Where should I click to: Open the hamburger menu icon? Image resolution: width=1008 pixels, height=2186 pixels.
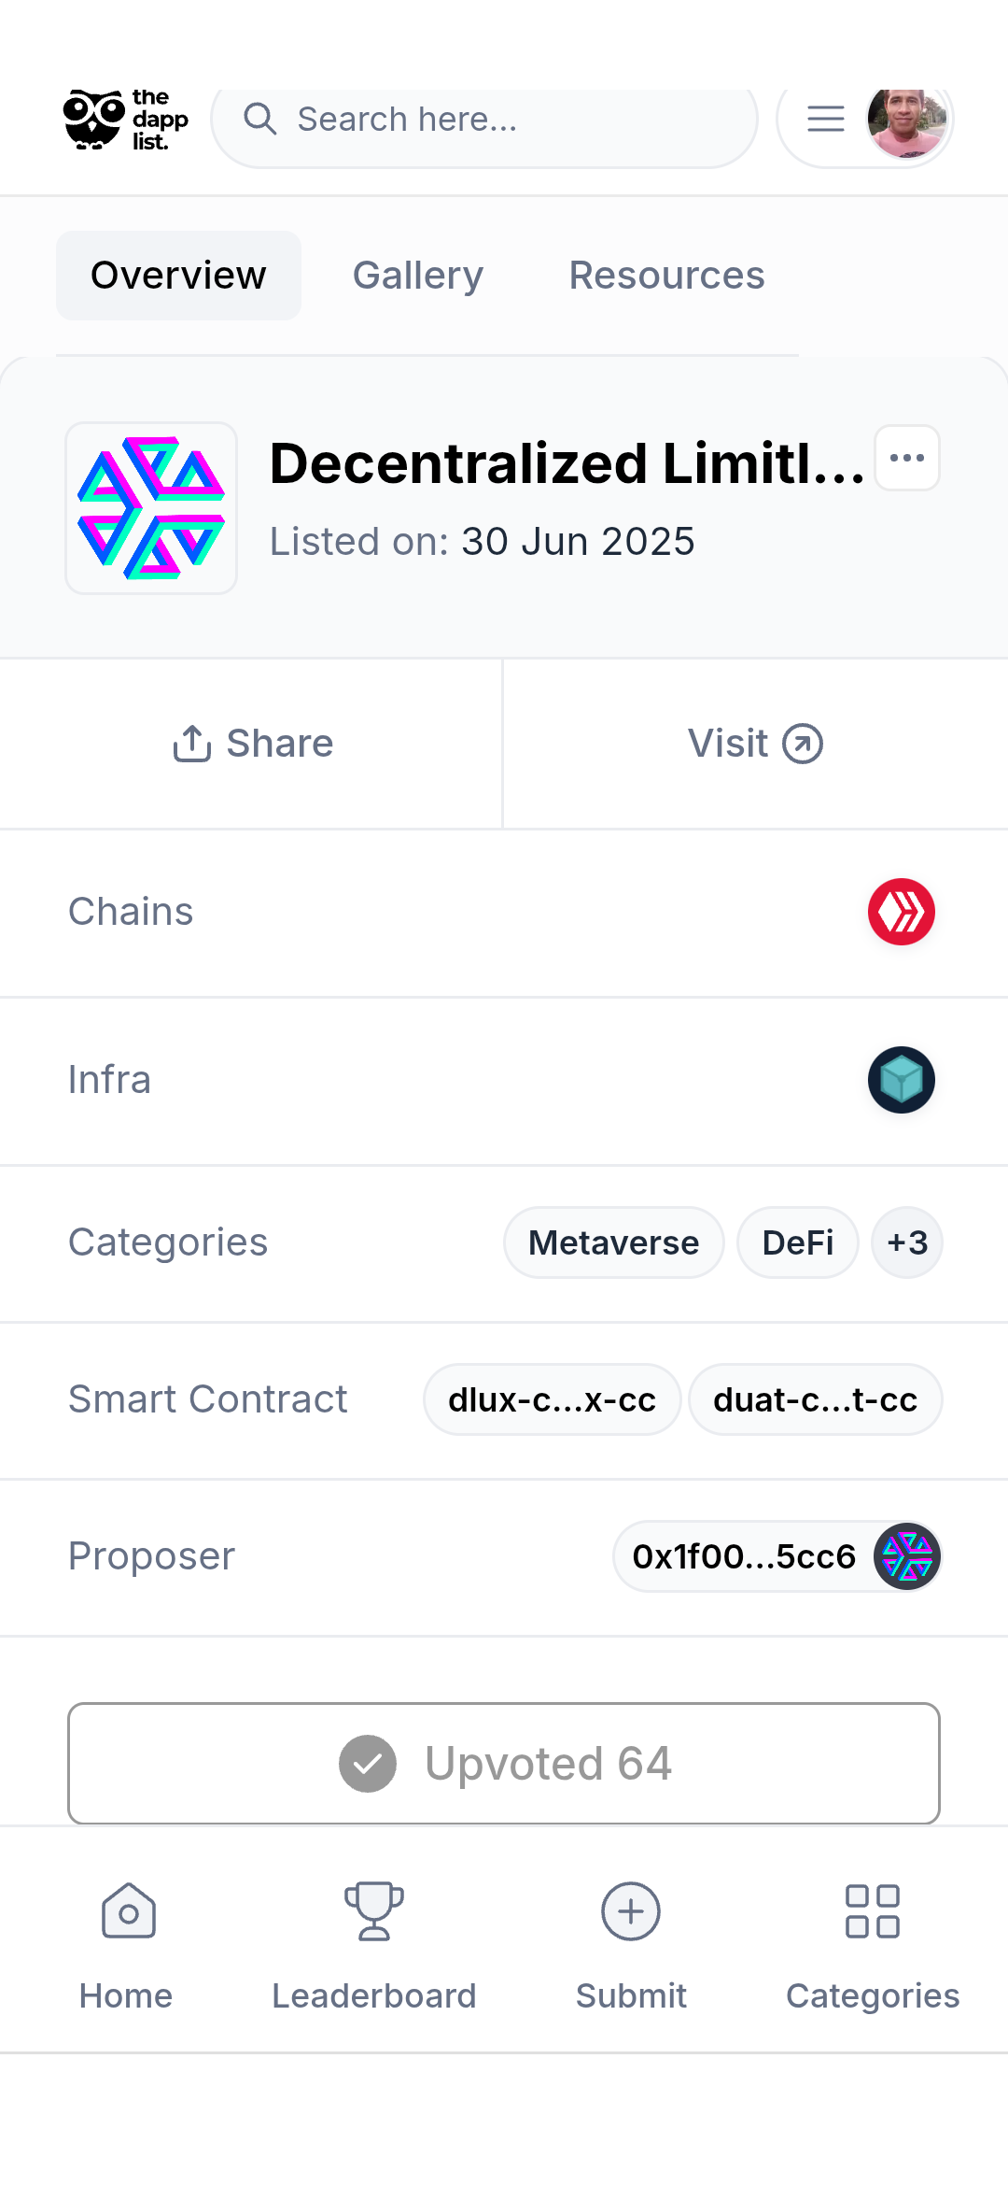point(825,119)
